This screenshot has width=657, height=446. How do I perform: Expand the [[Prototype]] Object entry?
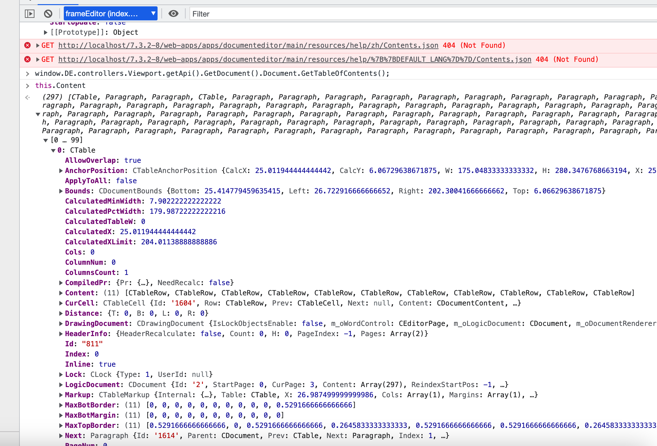[46, 32]
